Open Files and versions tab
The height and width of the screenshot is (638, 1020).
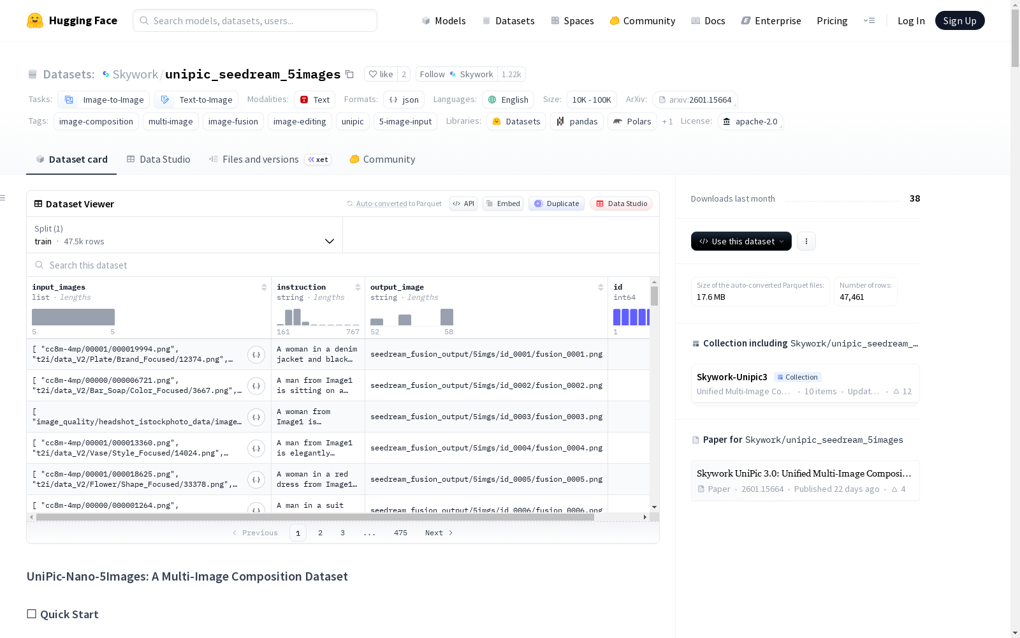[x=269, y=159]
